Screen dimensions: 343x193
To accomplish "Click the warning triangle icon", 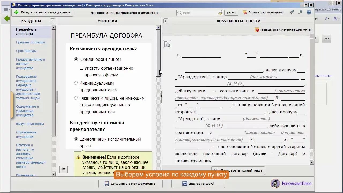I will click(78, 158).
